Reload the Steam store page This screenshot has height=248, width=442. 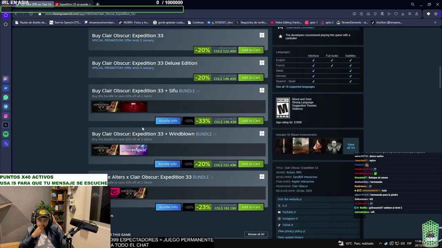click(x=31, y=14)
